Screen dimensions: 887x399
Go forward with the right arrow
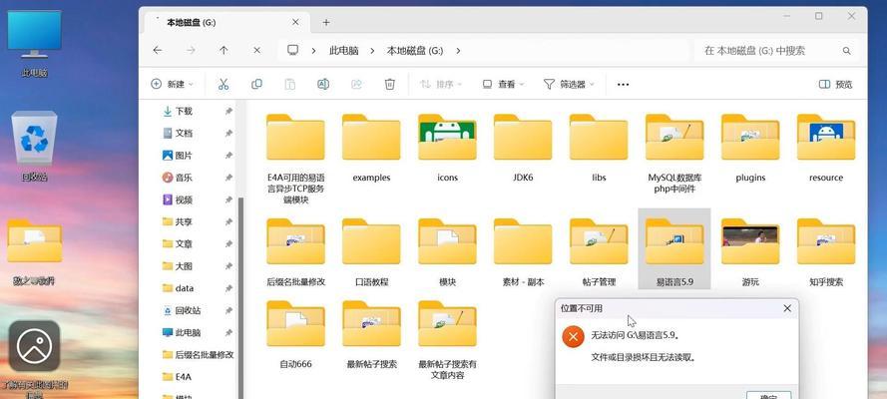[191, 50]
